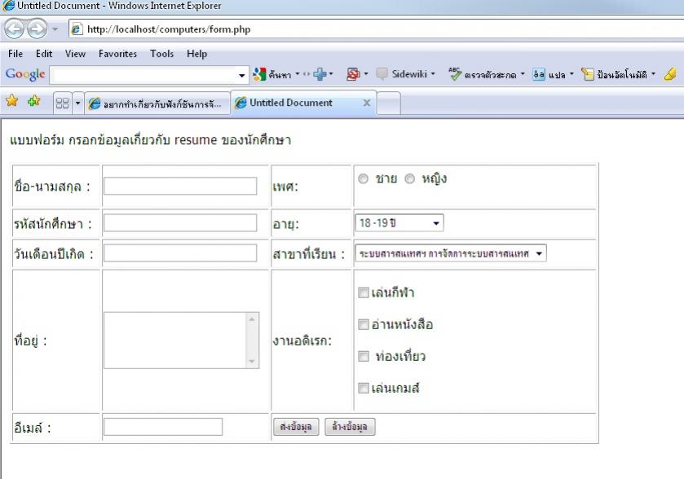Image resolution: width=684 pixels, height=479 pixels.
Task: Click the ส่งข้อมูล submit button
Action: (x=296, y=427)
